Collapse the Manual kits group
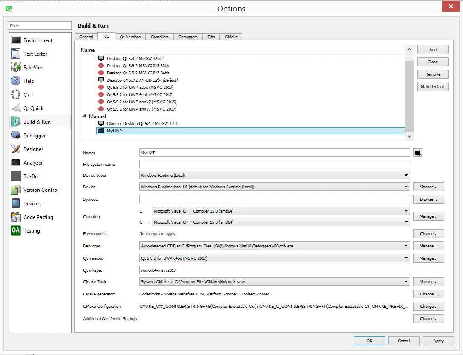 [84, 116]
